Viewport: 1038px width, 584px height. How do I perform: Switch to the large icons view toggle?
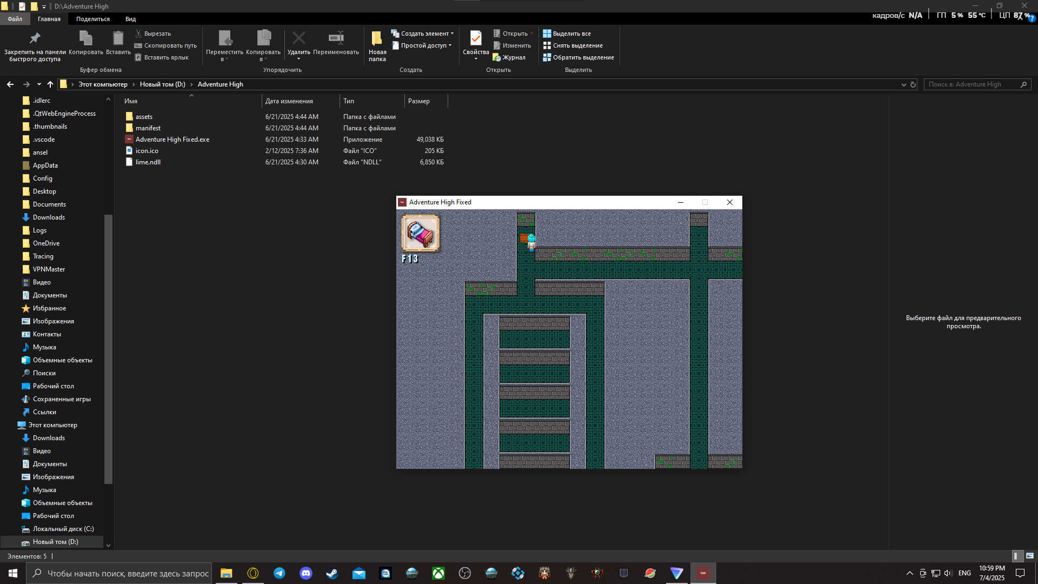(x=1030, y=556)
